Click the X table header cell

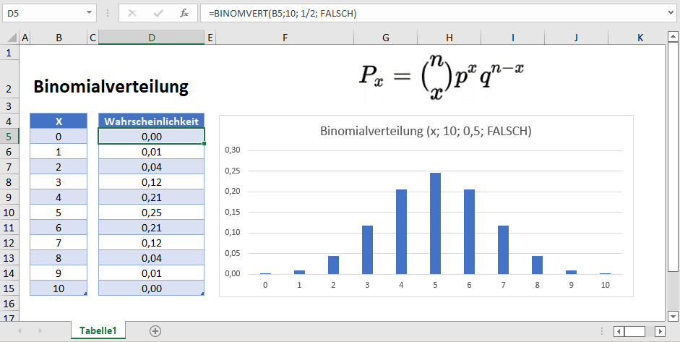[59, 121]
